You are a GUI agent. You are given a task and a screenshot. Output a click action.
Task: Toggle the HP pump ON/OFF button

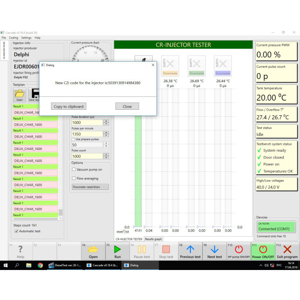[239, 251]
